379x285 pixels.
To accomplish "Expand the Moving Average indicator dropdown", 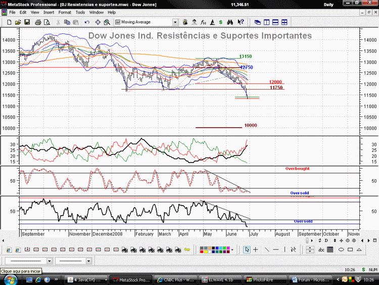I will [x=175, y=22].
